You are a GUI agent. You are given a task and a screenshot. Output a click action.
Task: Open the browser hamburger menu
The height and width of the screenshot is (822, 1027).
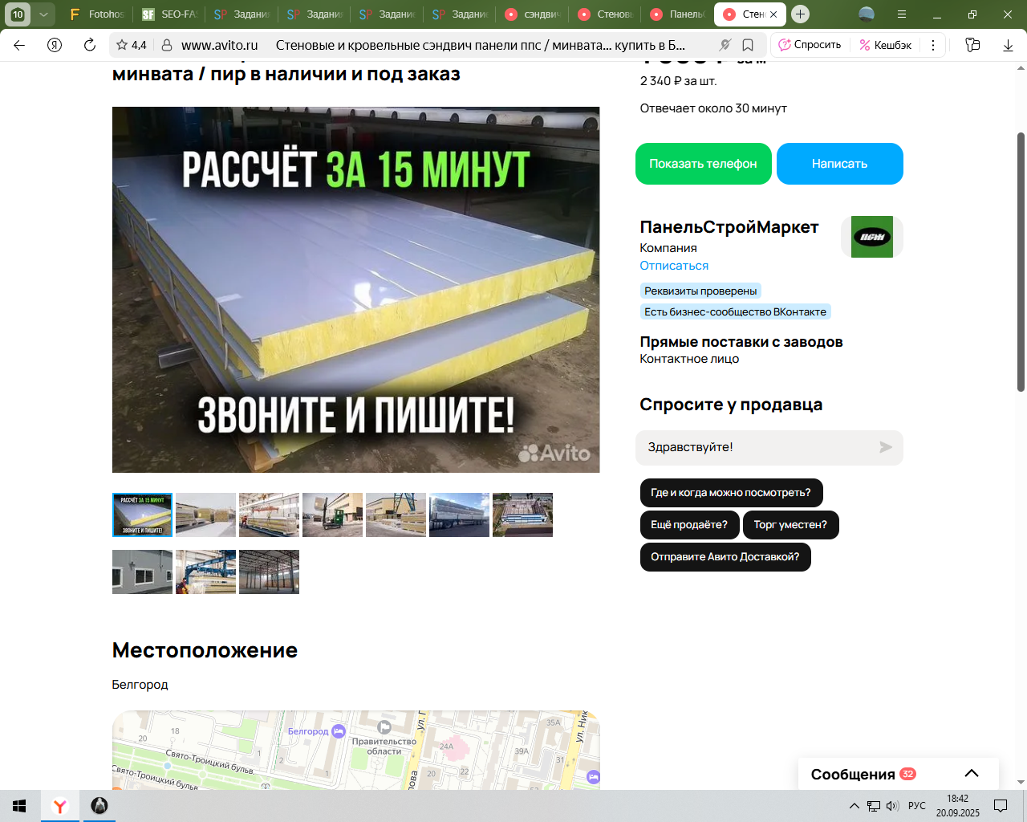[902, 14]
